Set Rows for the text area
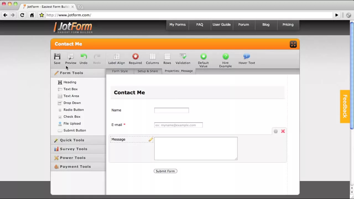This screenshot has height=199, width=354. [167, 59]
